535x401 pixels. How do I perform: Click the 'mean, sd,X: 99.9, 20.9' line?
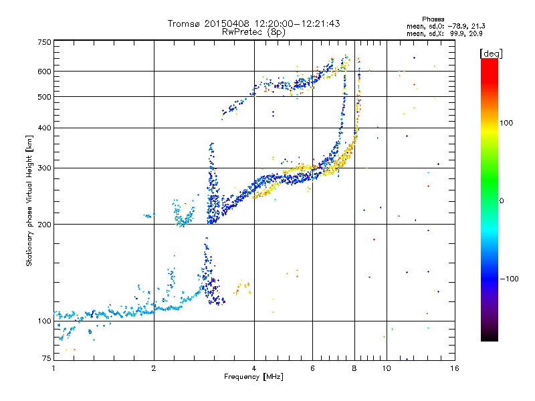[445, 33]
